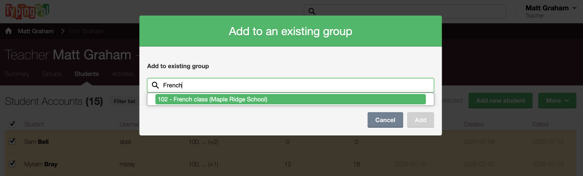Cancel the add to group dialog
The width and height of the screenshot is (583, 176).
[385, 120]
